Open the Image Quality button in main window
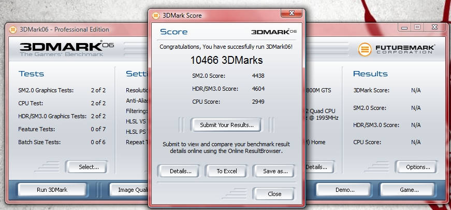 pyautogui.click(x=129, y=190)
